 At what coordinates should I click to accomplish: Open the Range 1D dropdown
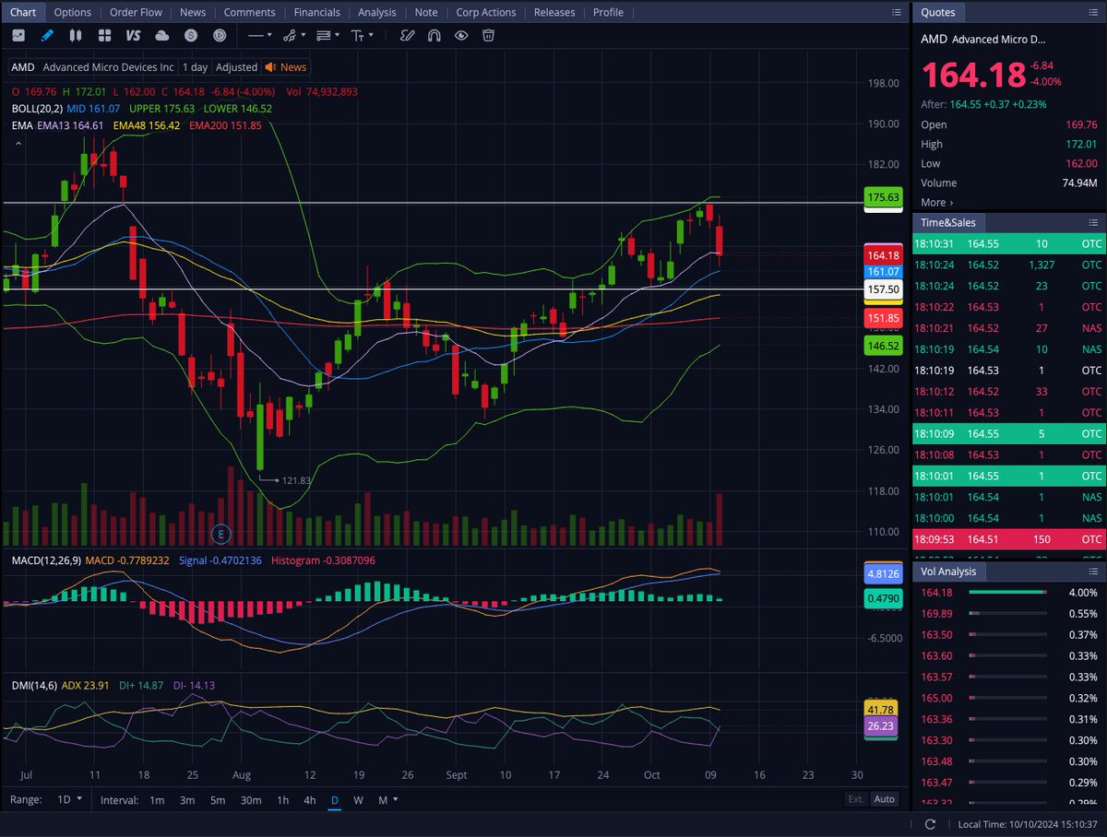(x=69, y=799)
